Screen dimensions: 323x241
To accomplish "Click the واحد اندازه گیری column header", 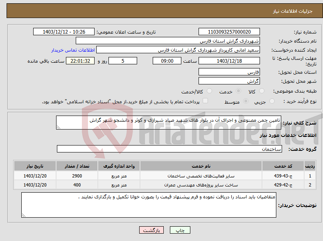I will pos(119,166).
